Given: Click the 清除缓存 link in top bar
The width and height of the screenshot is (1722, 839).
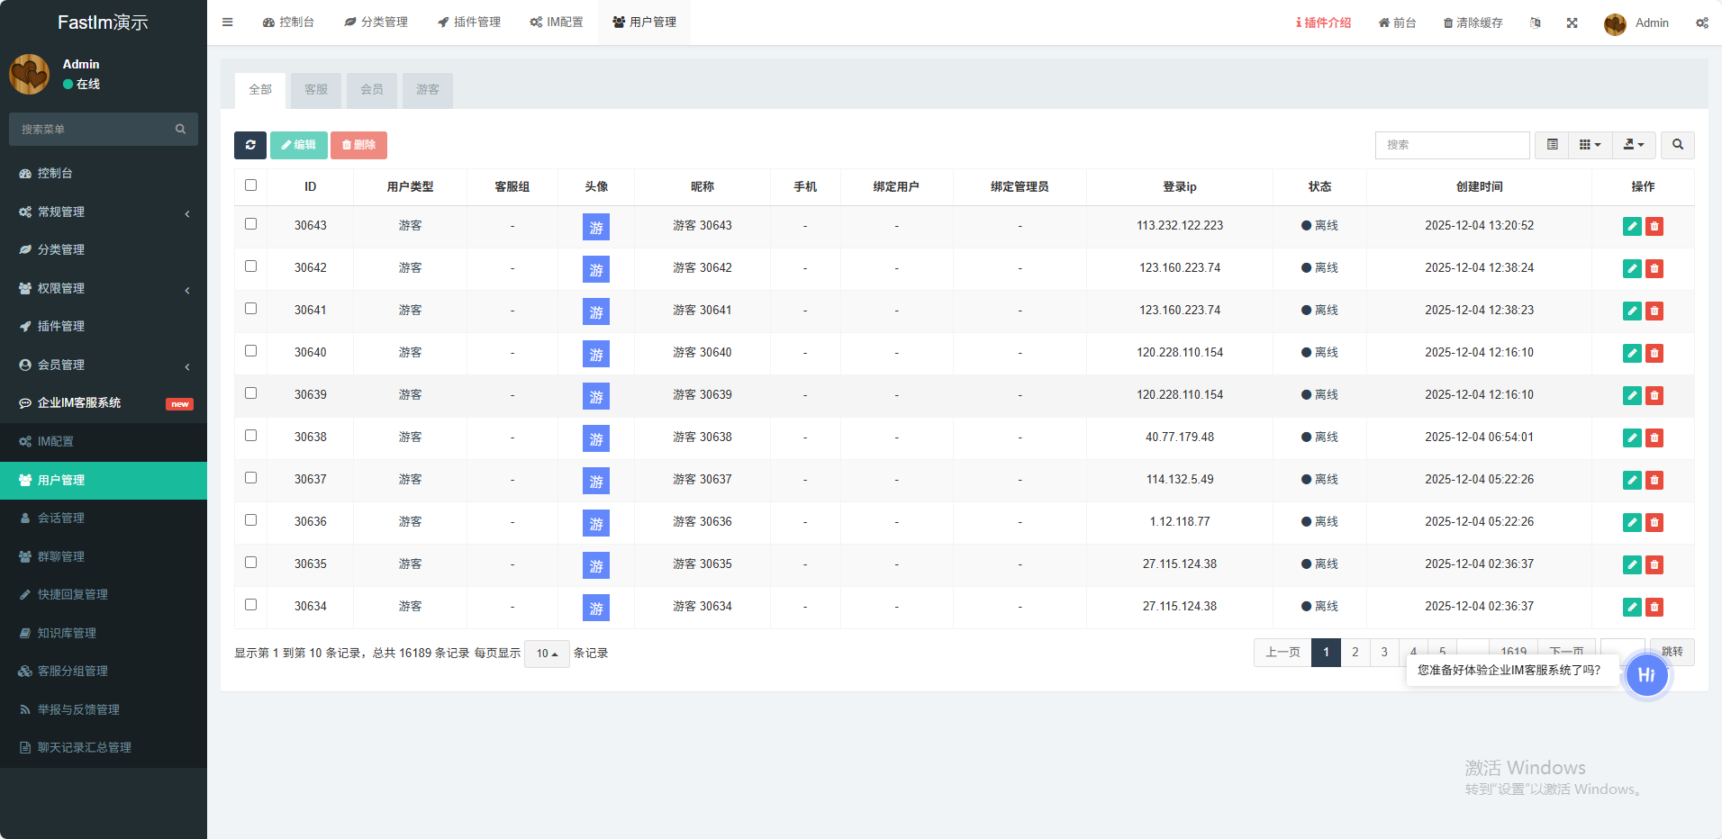Looking at the screenshot, I should (x=1473, y=23).
